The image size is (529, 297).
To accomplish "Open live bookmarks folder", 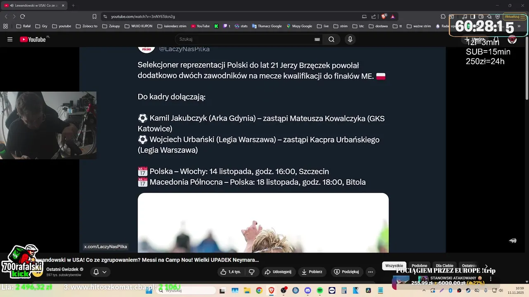I will (323, 26).
